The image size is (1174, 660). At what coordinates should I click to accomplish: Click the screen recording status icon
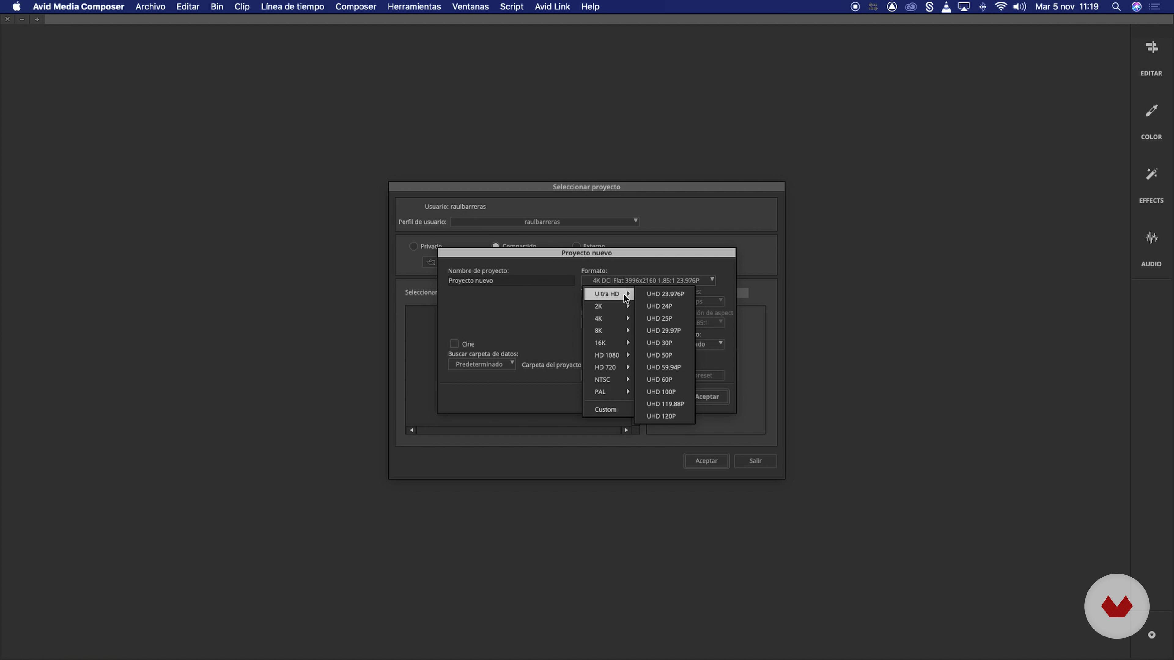click(855, 7)
